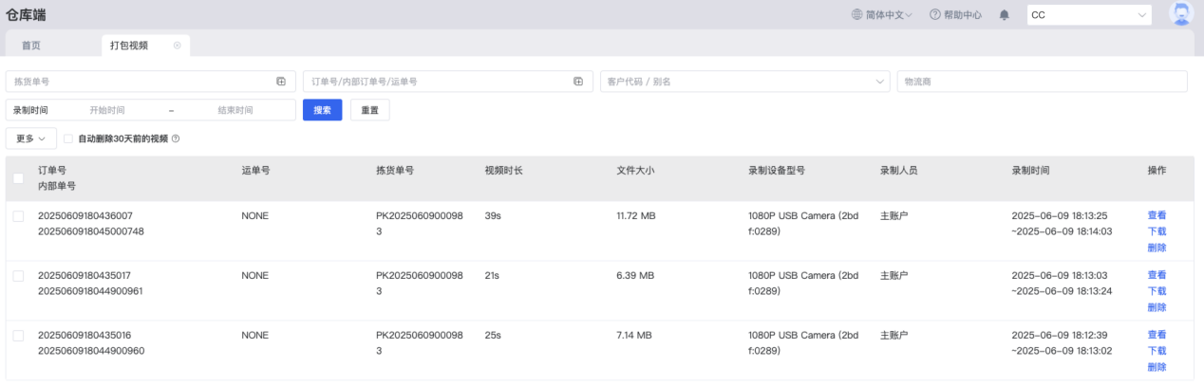Check the row for order 20250609180436007

click(x=18, y=216)
